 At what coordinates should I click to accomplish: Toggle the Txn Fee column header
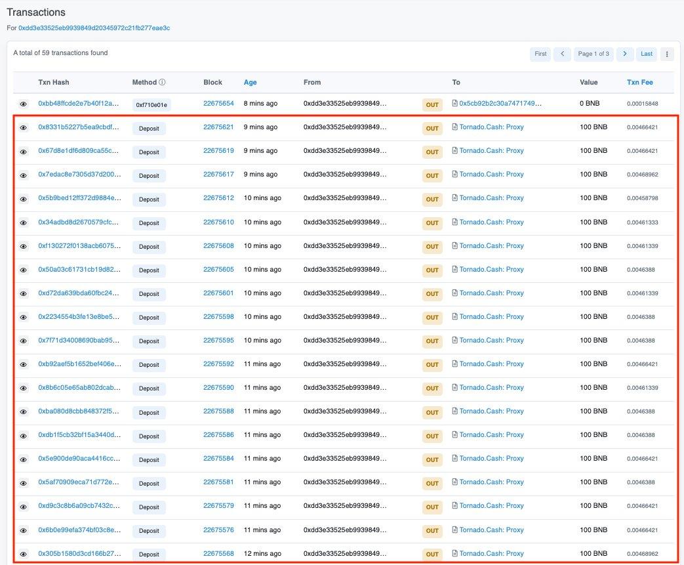coord(640,82)
